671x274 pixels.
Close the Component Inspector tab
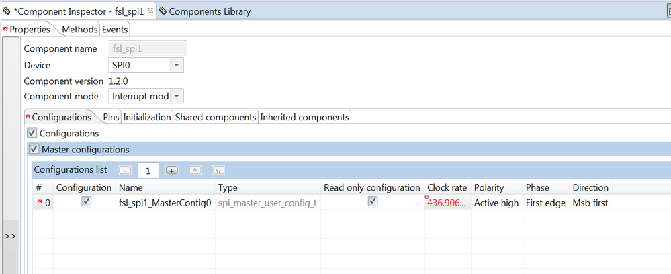click(x=150, y=11)
